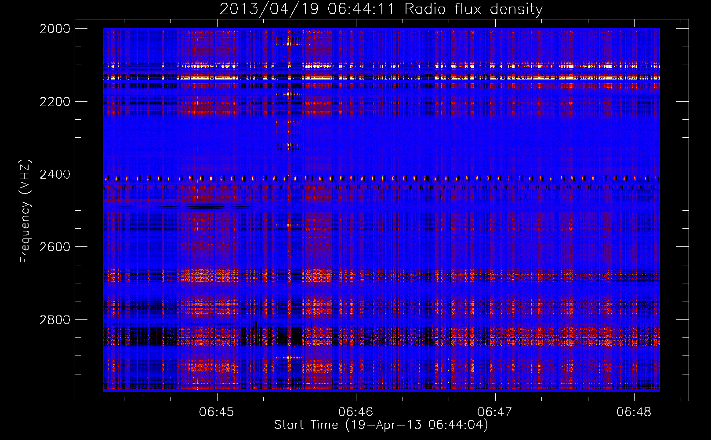Click the 06:45 time axis label
This screenshot has height=440, width=711.
point(217,412)
